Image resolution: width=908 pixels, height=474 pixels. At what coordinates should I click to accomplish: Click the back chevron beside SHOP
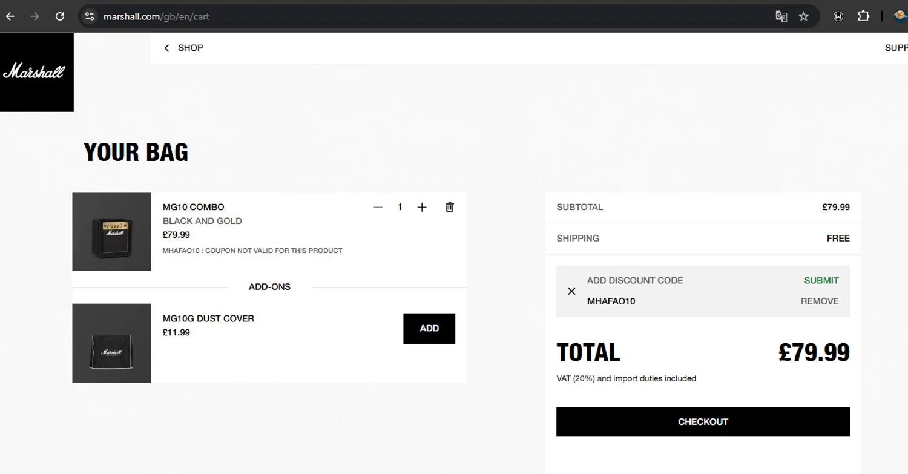click(x=166, y=48)
